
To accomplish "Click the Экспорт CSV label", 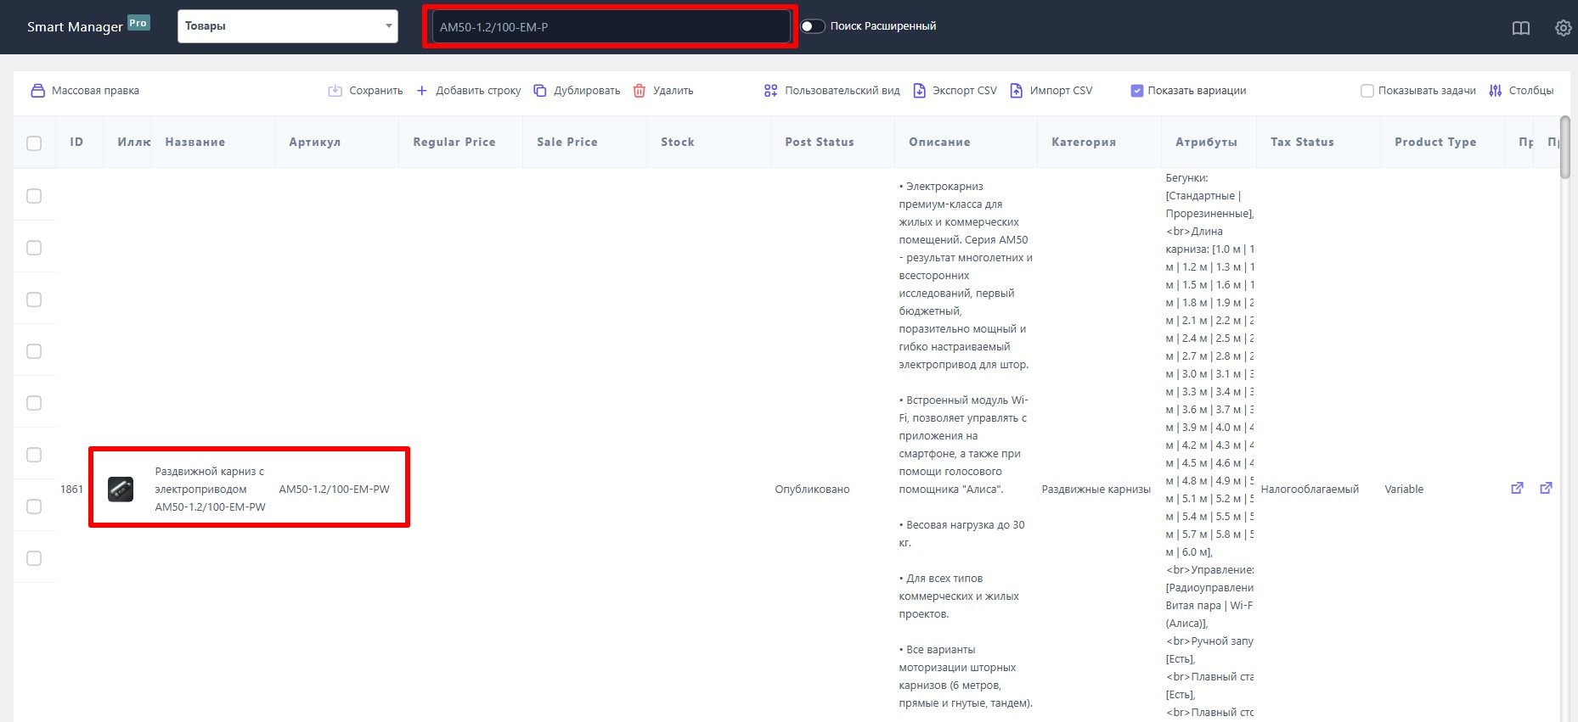I will tap(965, 91).
